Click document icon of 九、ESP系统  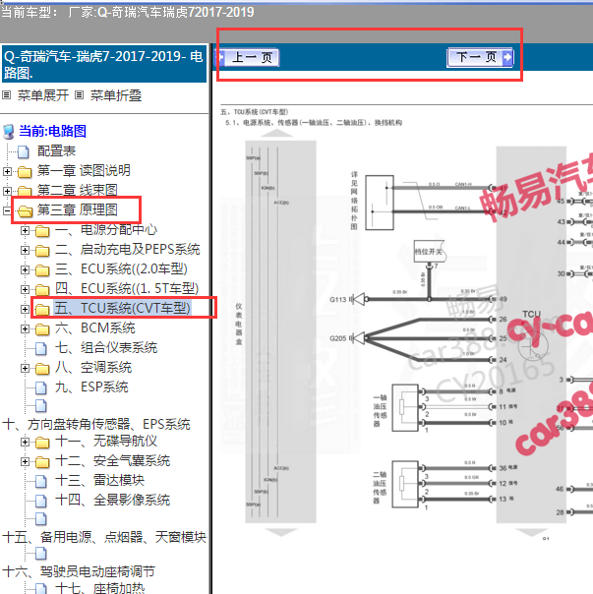41,387
